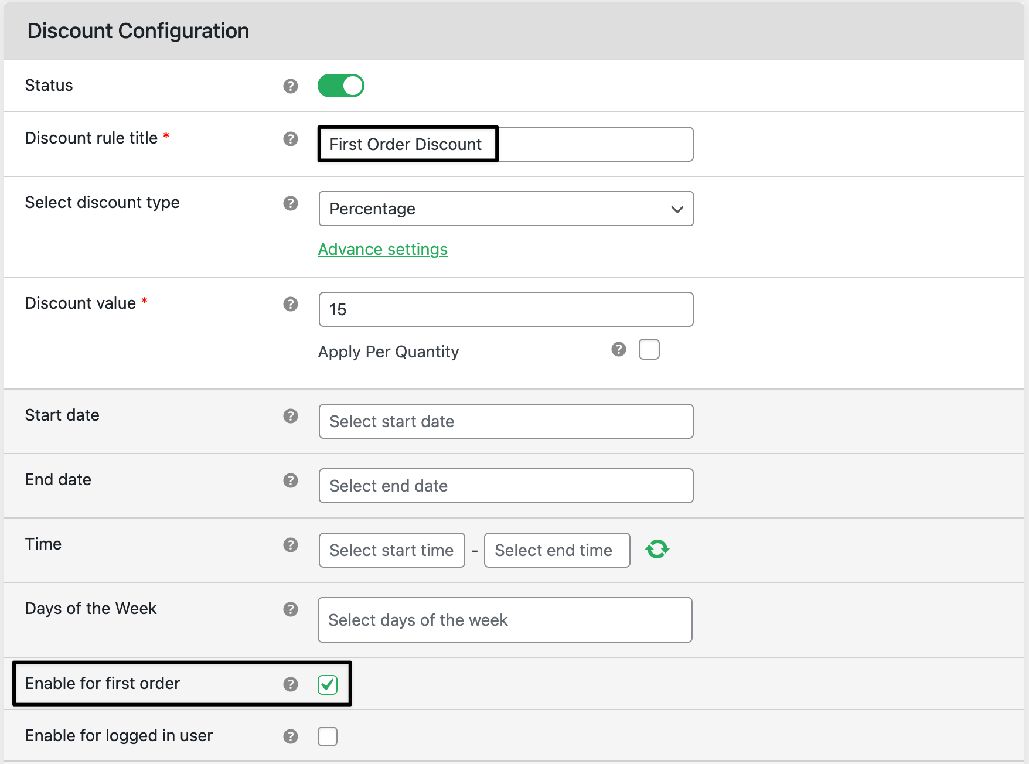Click help icon for Select discount type
Viewport: 1029px width, 764px height.
coord(291,203)
